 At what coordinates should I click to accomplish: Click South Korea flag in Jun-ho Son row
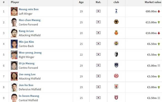[x=98, y=87]
